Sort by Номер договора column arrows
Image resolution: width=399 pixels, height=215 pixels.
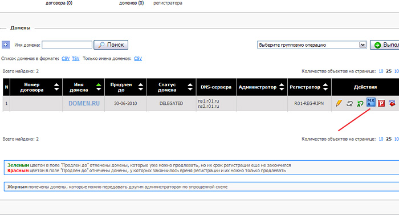coord(56,87)
